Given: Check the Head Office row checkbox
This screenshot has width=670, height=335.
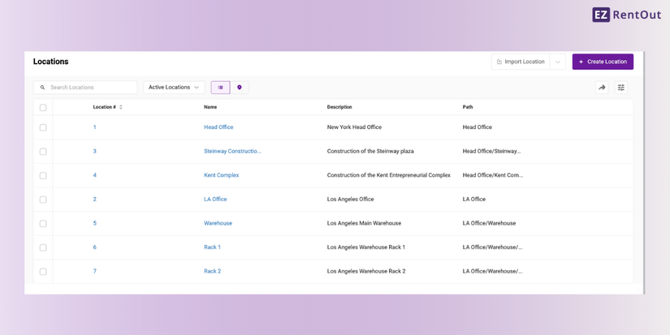Looking at the screenshot, I should [43, 127].
